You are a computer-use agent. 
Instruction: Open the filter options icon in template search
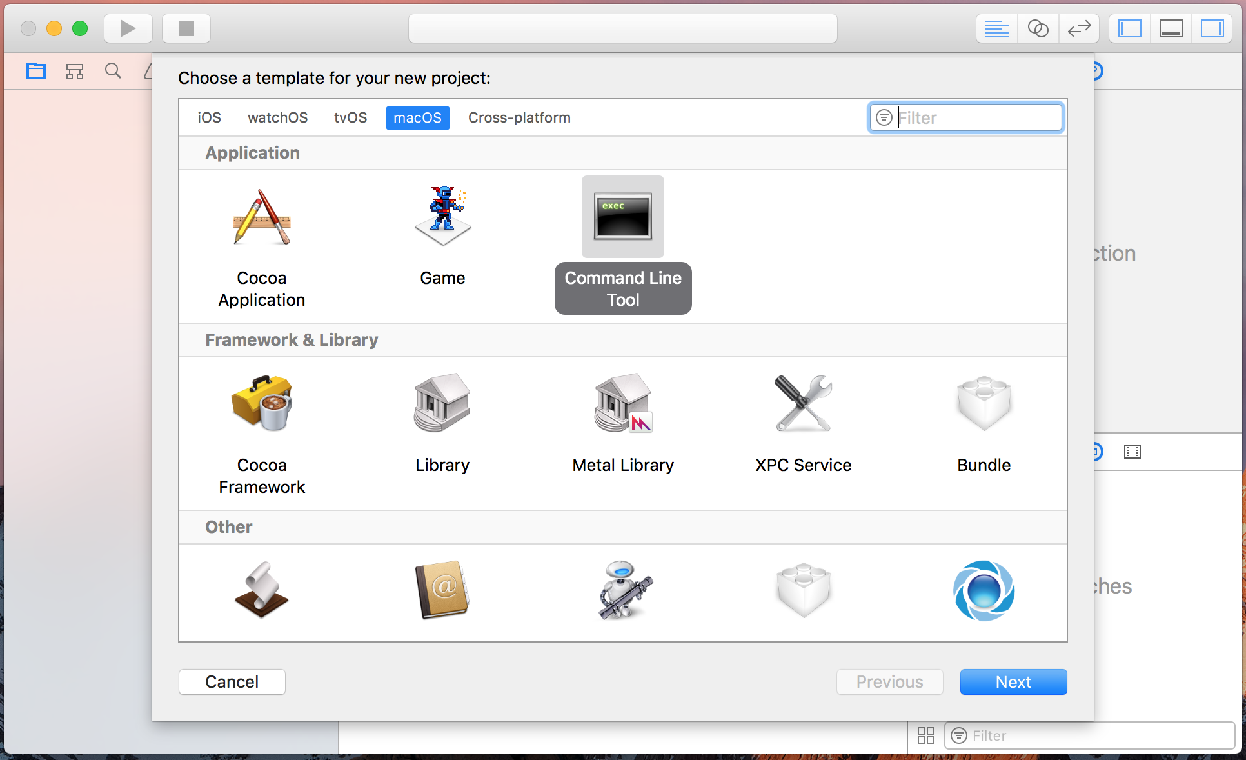884,117
